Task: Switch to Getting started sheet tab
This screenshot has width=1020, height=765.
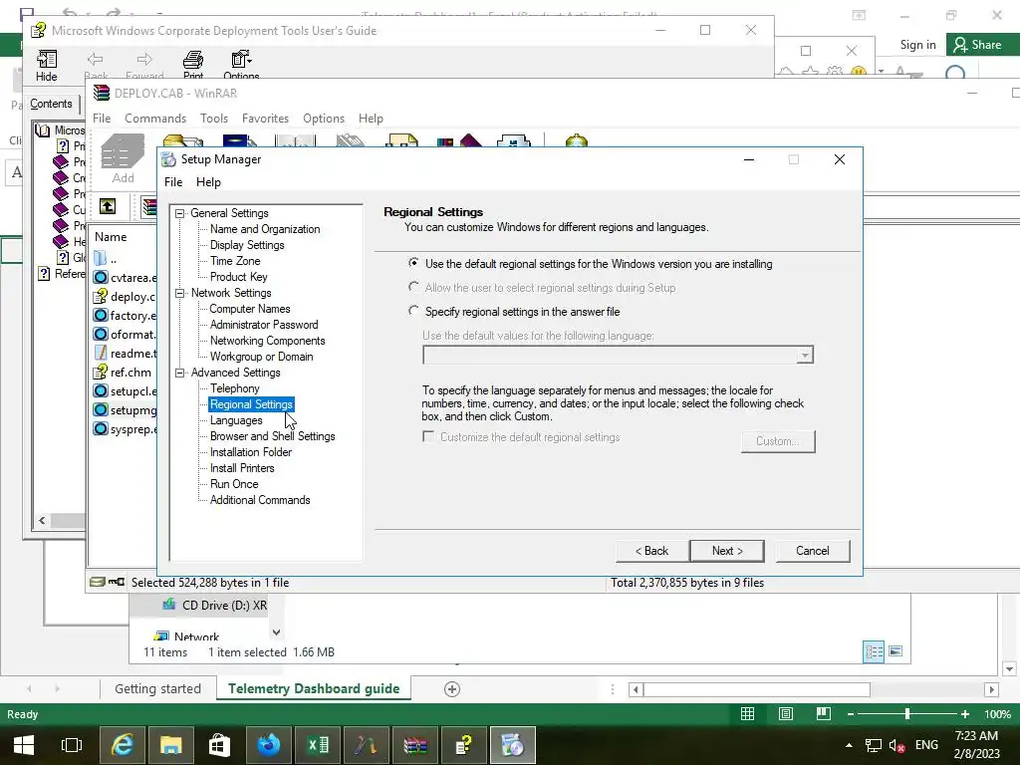Action: pyautogui.click(x=158, y=689)
